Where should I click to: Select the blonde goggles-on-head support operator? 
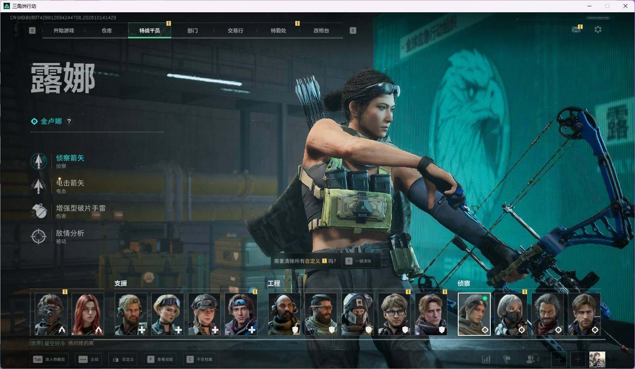[168, 314]
